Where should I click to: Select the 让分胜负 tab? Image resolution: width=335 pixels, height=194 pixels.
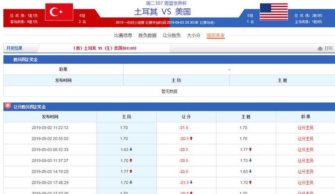point(172,35)
